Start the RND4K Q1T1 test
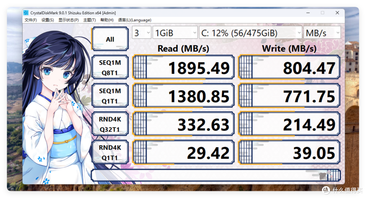The width and height of the screenshot is (366, 198). [x=110, y=152]
